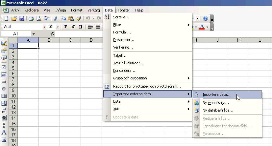Toggle center text alignment

pos(98,27)
